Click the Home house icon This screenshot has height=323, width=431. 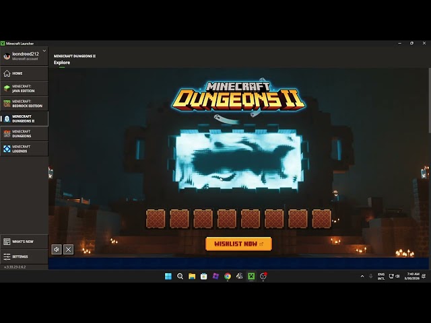pyautogui.click(x=7, y=73)
